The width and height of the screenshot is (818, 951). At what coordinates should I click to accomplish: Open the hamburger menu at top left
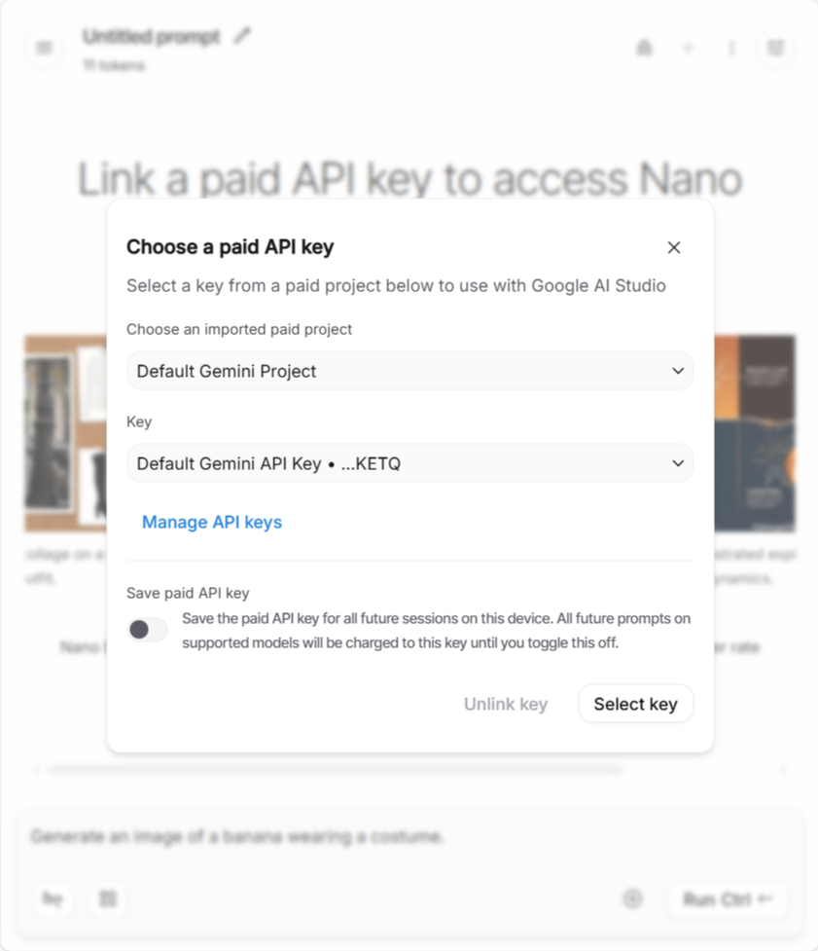pos(45,48)
